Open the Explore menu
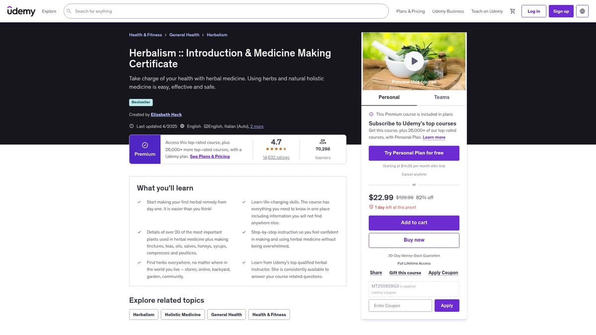 49,11
